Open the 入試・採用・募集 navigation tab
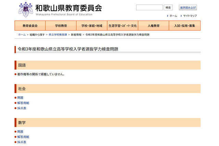The image size is (219, 146). click(x=185, y=26)
